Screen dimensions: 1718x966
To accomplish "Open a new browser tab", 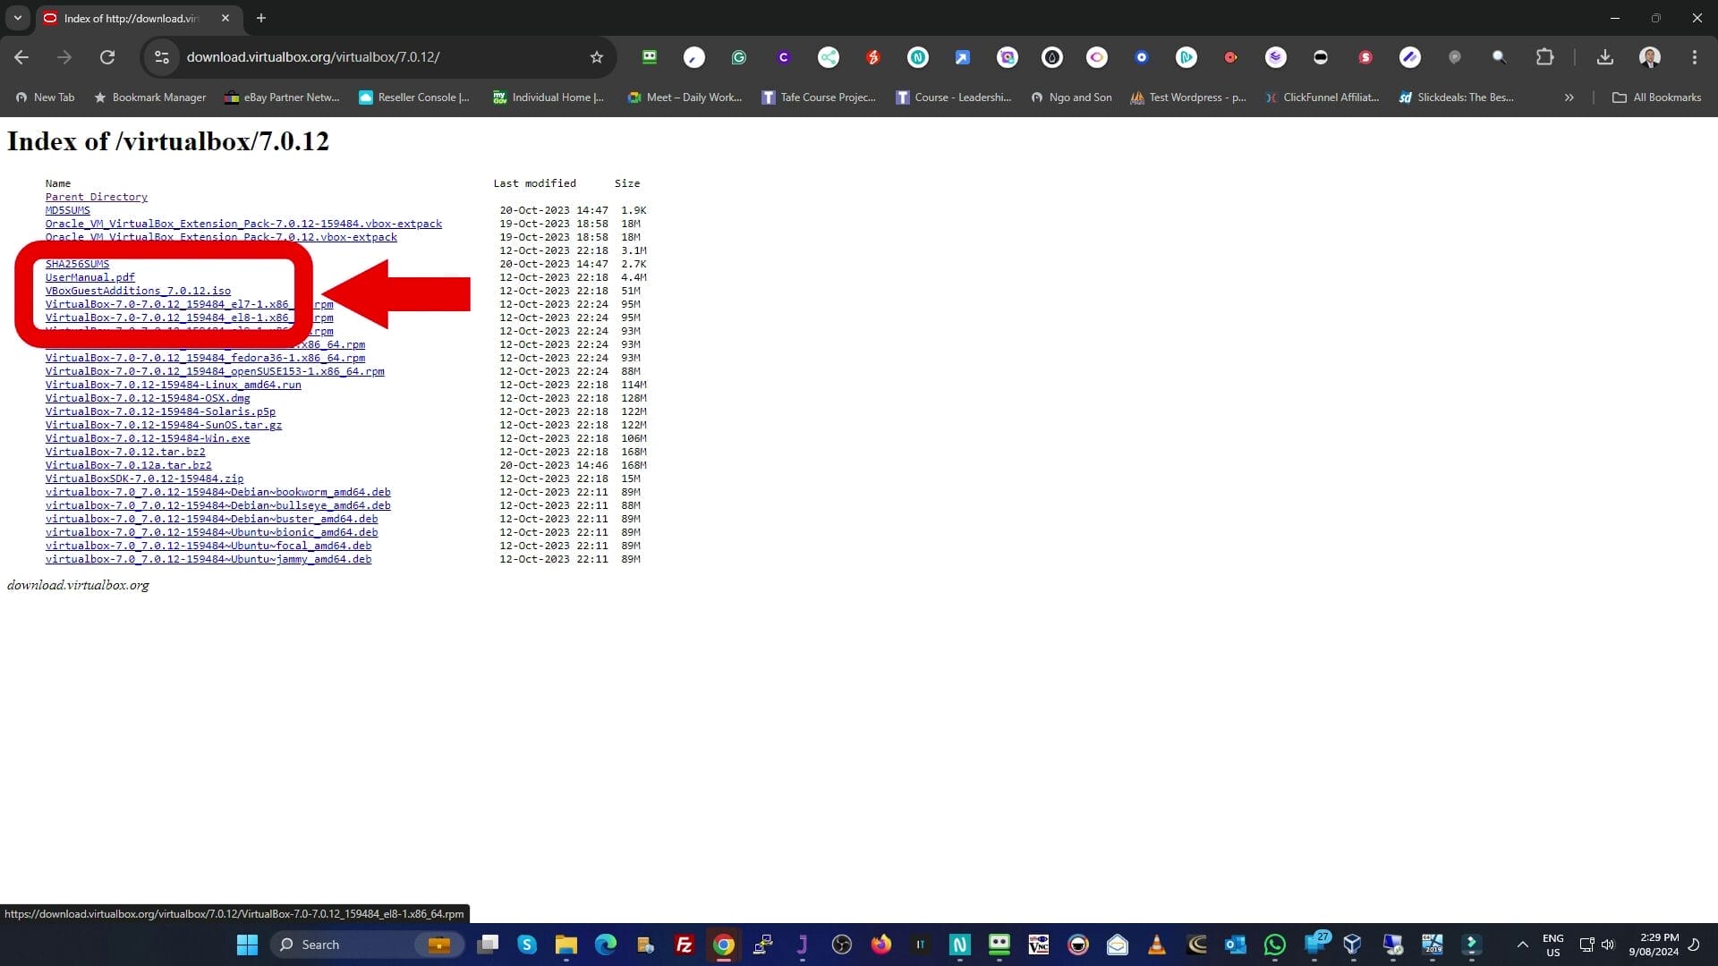I will point(261,18).
